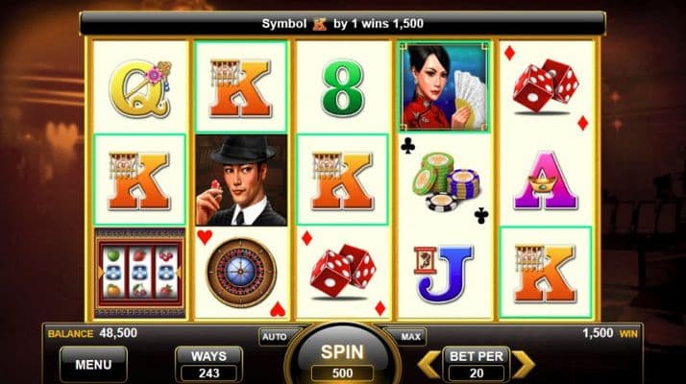Screen dimensions: 686x384
Task: Select the roulette wheel symbol
Action: click(241, 272)
